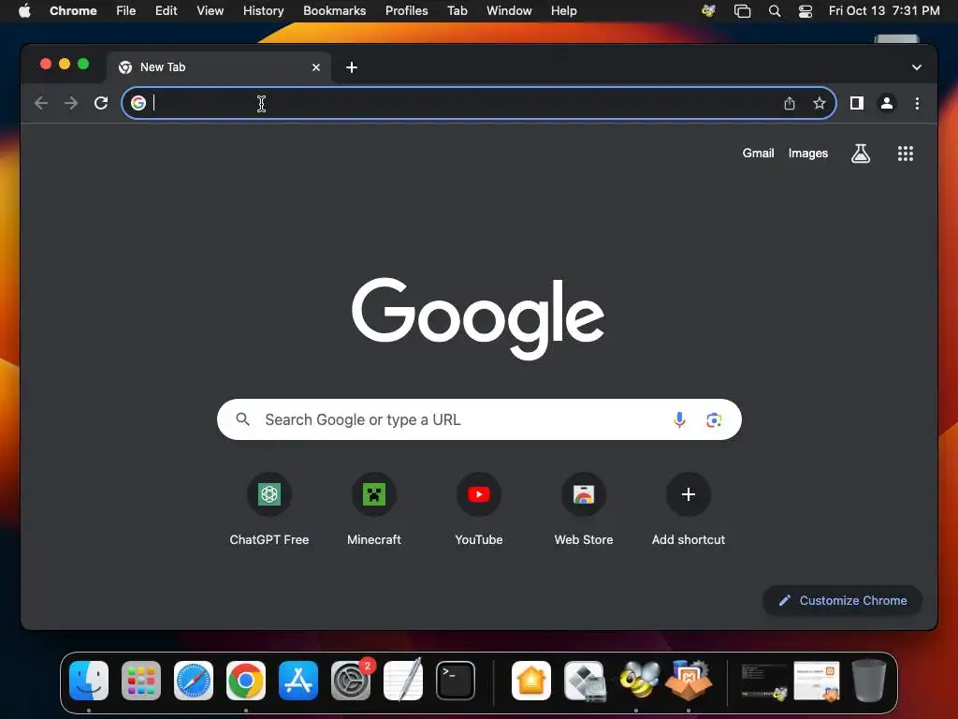Open a new tab with plus button

pos(352,67)
